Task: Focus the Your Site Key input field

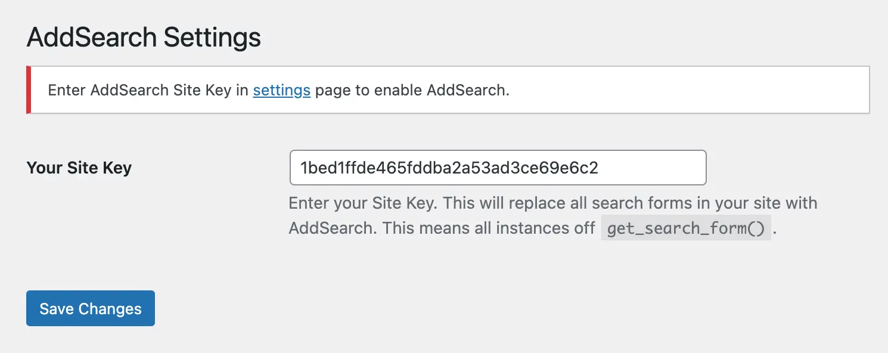Action: 497,168
